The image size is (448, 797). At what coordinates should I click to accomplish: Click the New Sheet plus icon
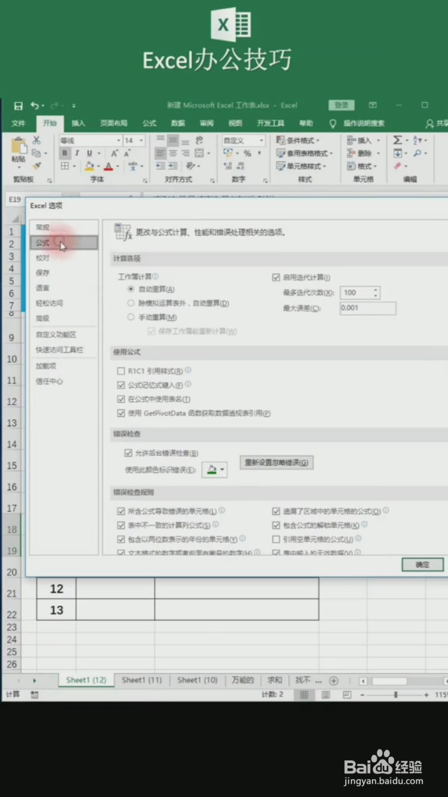tap(334, 681)
